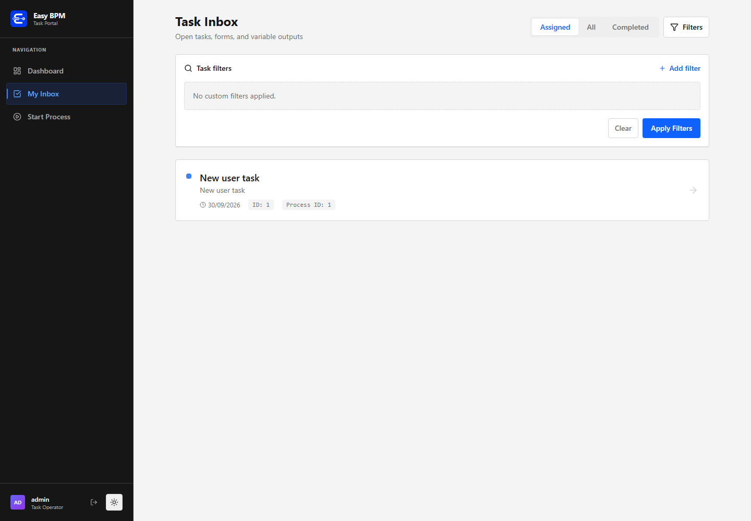Click the admin user name
This screenshot has height=521, width=751.
click(x=40, y=500)
